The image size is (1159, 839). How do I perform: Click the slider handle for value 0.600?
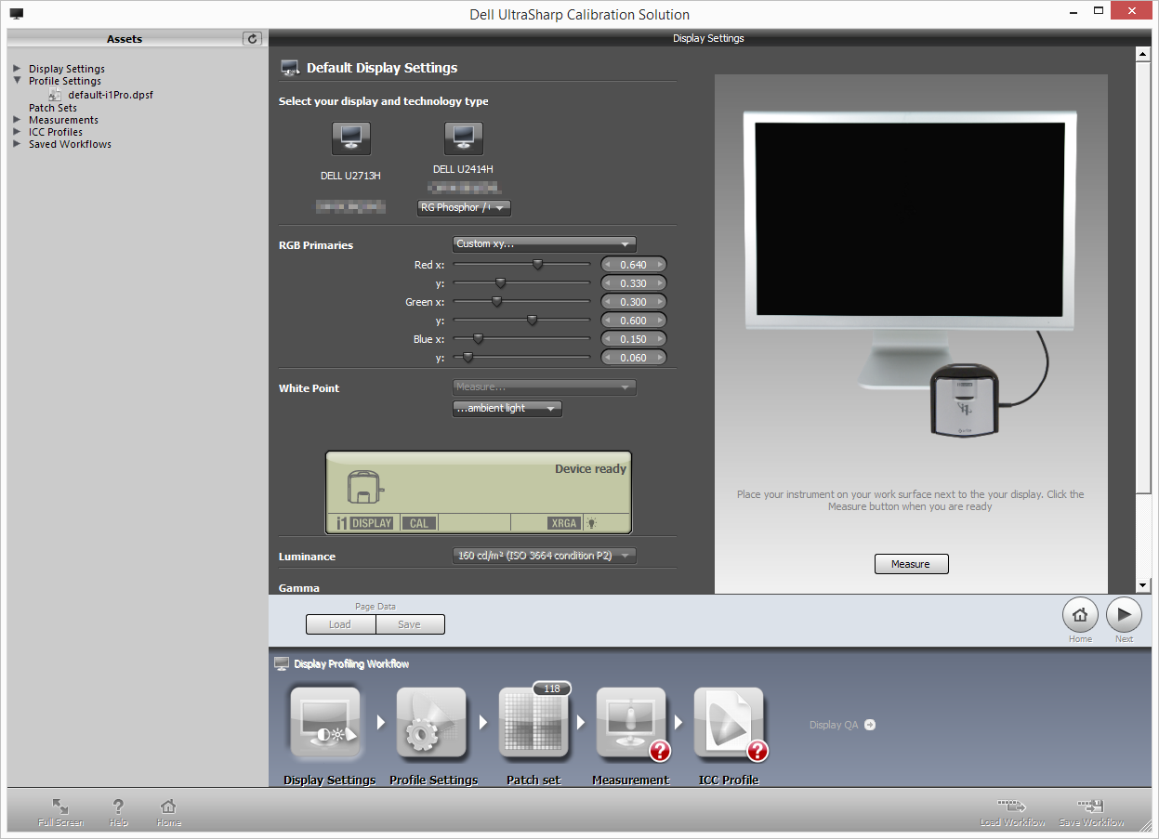[532, 321]
